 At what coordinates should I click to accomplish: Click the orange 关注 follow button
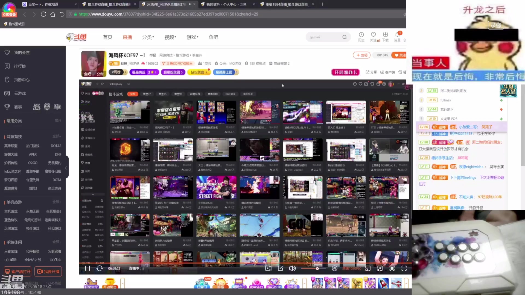[x=399, y=55]
